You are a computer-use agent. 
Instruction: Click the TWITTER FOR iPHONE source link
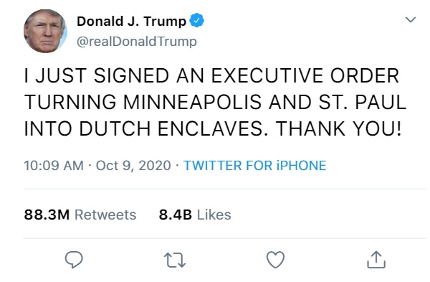254,165
